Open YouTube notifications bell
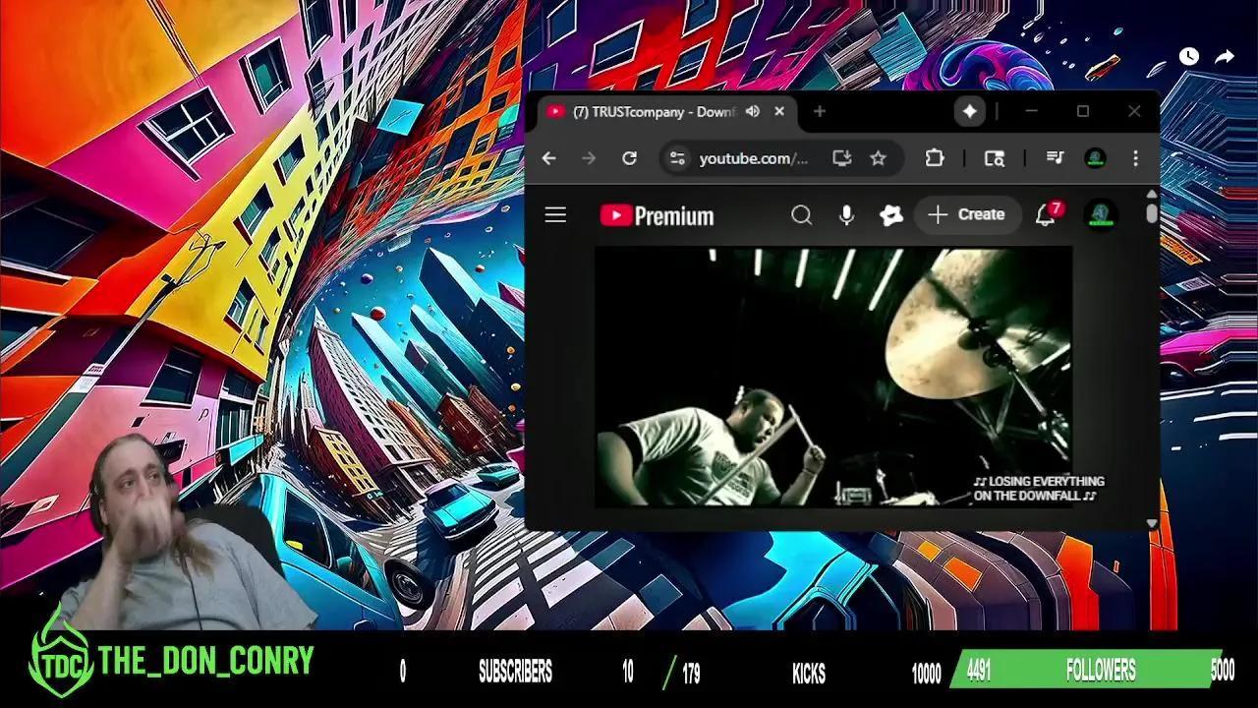The width and height of the screenshot is (1258, 708). coord(1046,215)
